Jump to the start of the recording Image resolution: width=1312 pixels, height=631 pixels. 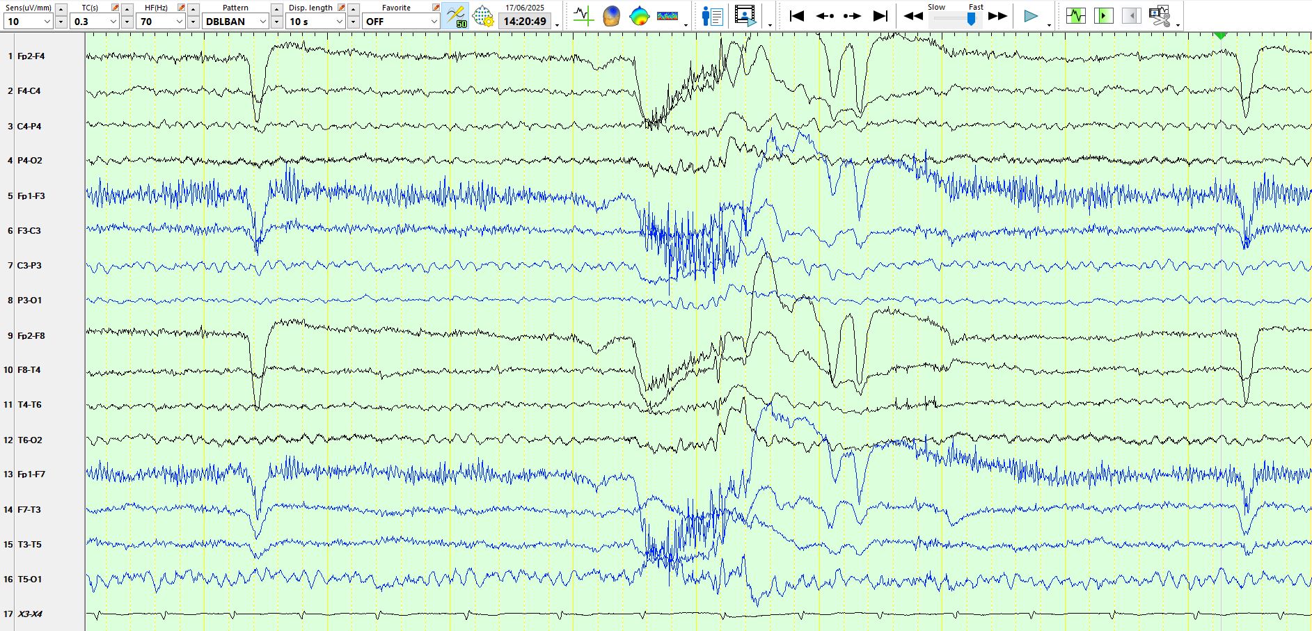tap(797, 15)
